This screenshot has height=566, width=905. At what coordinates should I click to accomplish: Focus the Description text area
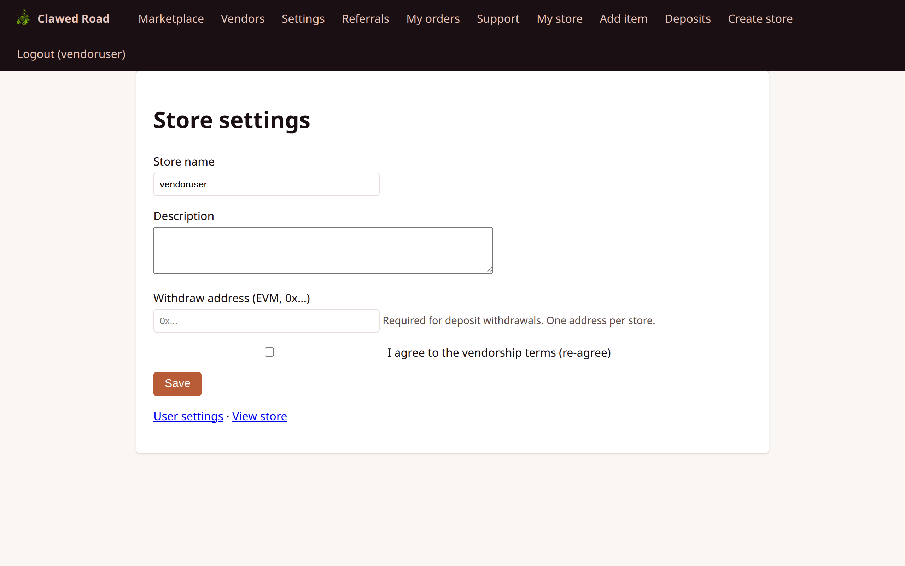[x=322, y=250]
